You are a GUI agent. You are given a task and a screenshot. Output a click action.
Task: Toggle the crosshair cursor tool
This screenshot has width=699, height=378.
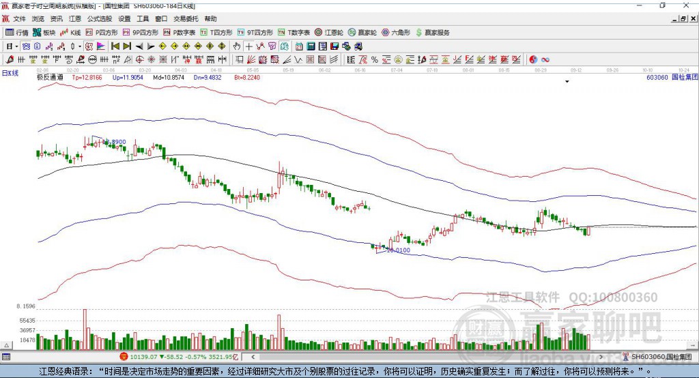(248, 46)
